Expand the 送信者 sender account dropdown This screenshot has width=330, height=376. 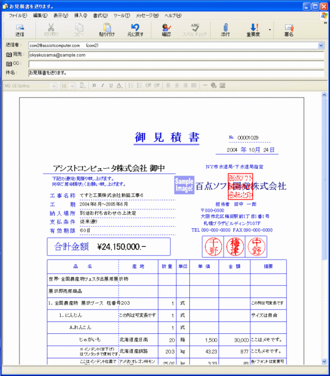click(321, 45)
